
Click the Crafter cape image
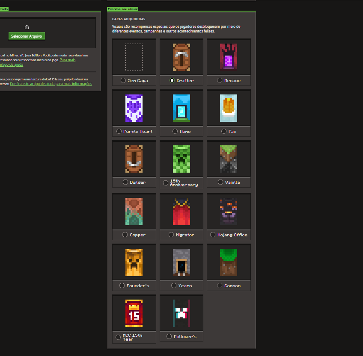(x=181, y=57)
